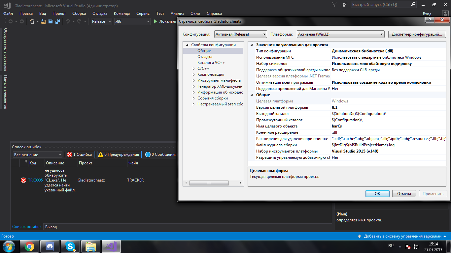Start the local debugger with green arrow
This screenshot has height=253, width=451.
click(156, 21)
